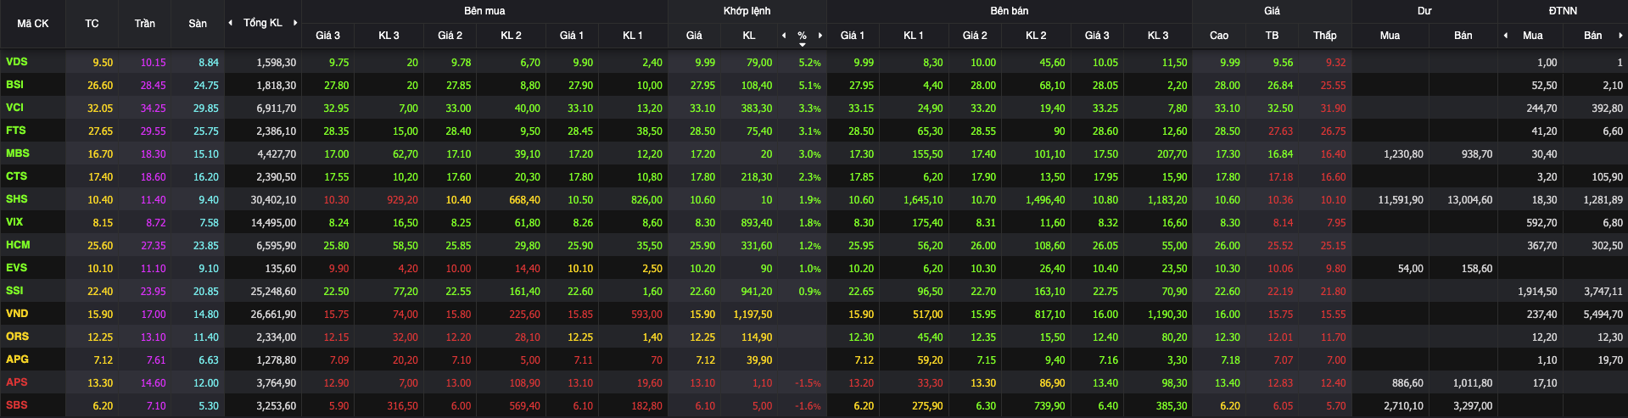Click BSI total volume 1,818,30
This screenshot has height=418, width=1628.
point(277,86)
